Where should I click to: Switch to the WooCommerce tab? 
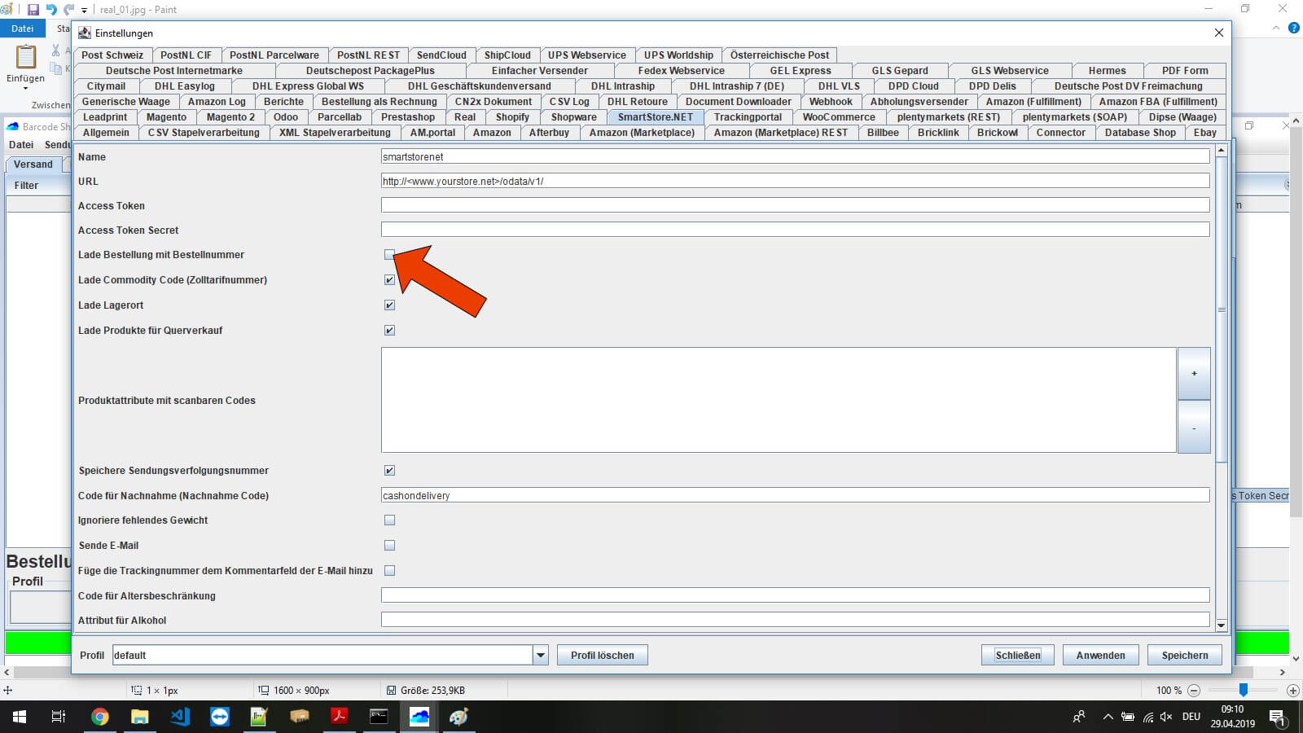[x=839, y=117]
